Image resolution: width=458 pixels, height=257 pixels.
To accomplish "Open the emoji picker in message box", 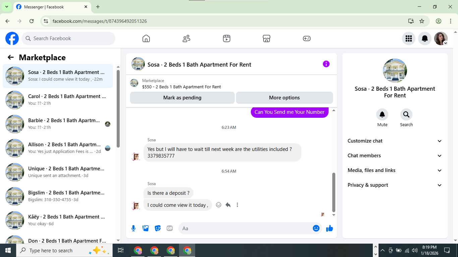I will coord(316,228).
